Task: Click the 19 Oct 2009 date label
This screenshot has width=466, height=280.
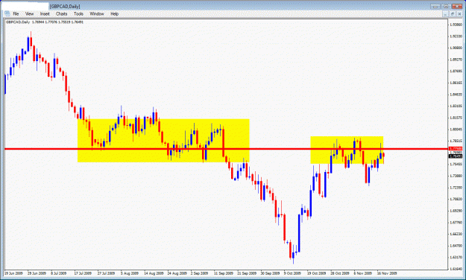Action: [317, 273]
